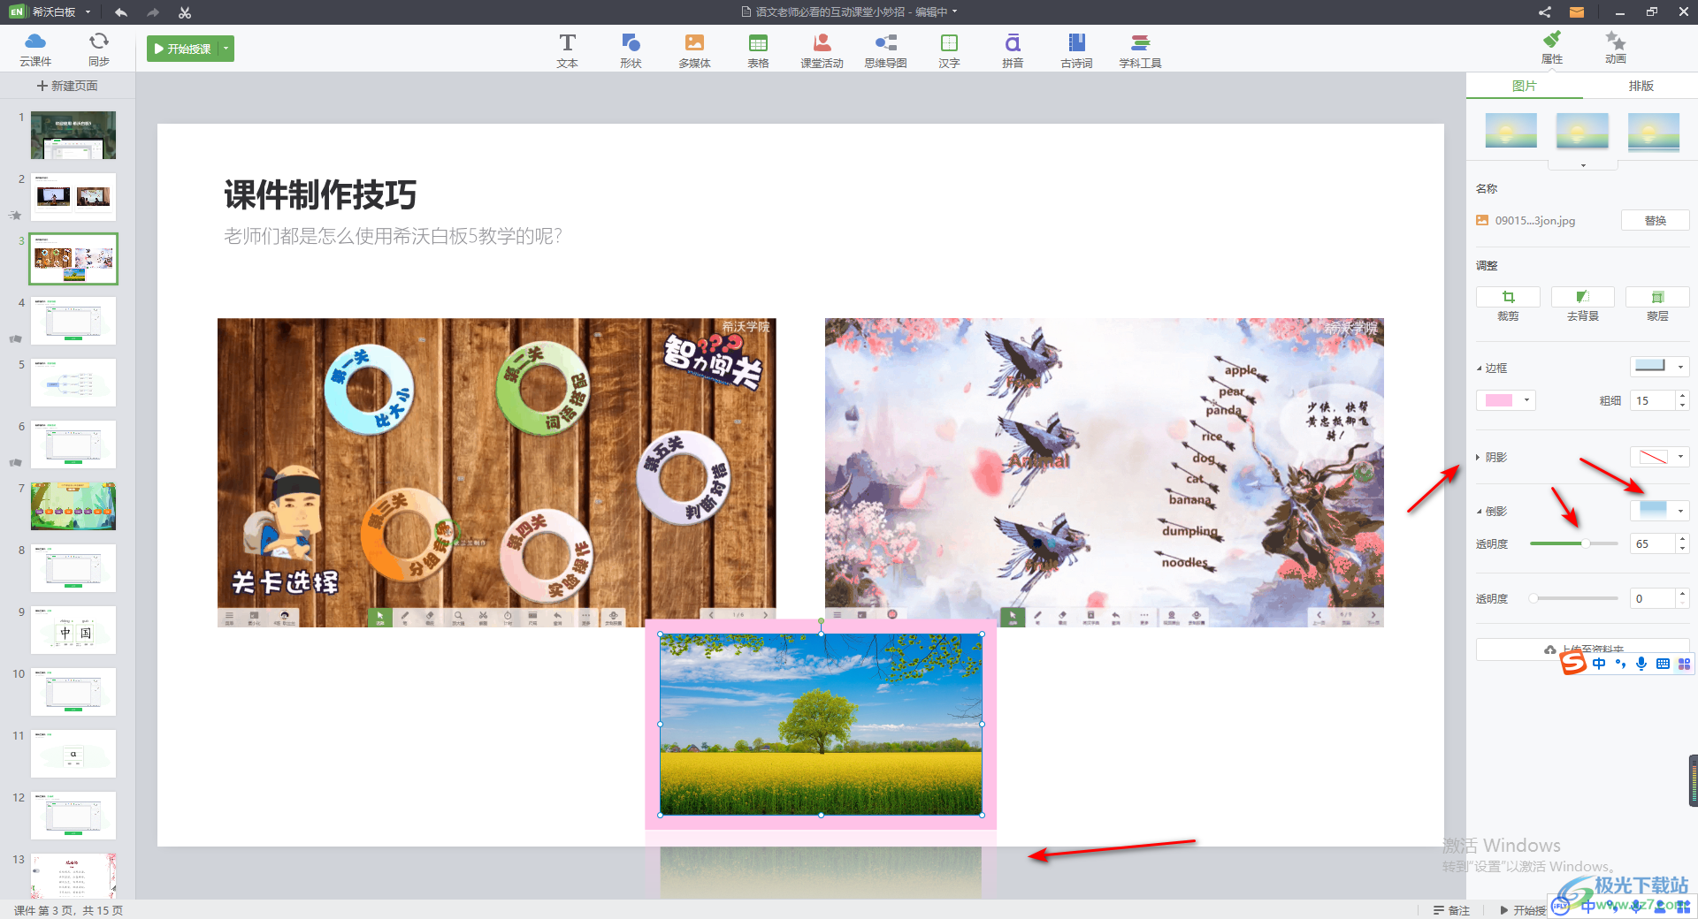Open the 形状 shapes tool
This screenshot has height=919, width=1698.
pos(631,50)
